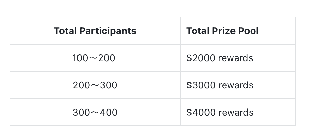Select the "100~200" participants cell

click(94, 58)
